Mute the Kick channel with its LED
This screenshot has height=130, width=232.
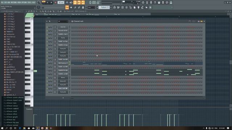tap(47, 27)
